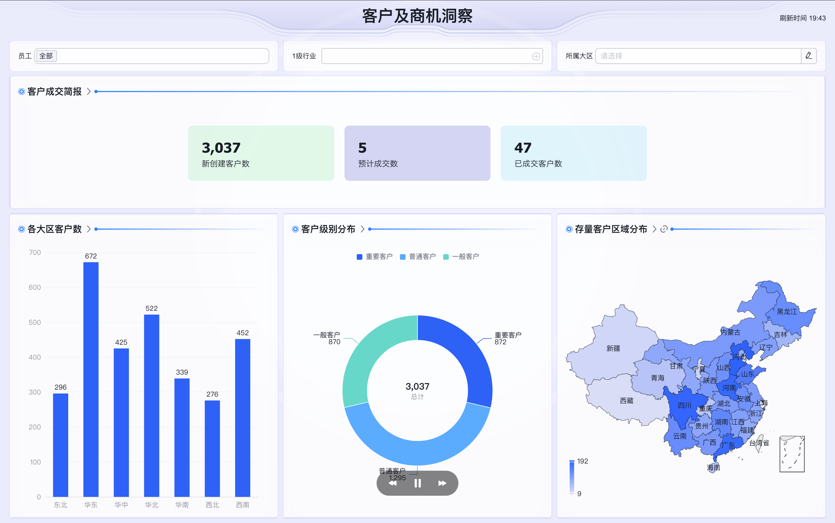Click the 华中 bar with value 425
Viewport: 835px width, 523px height.
point(121,423)
